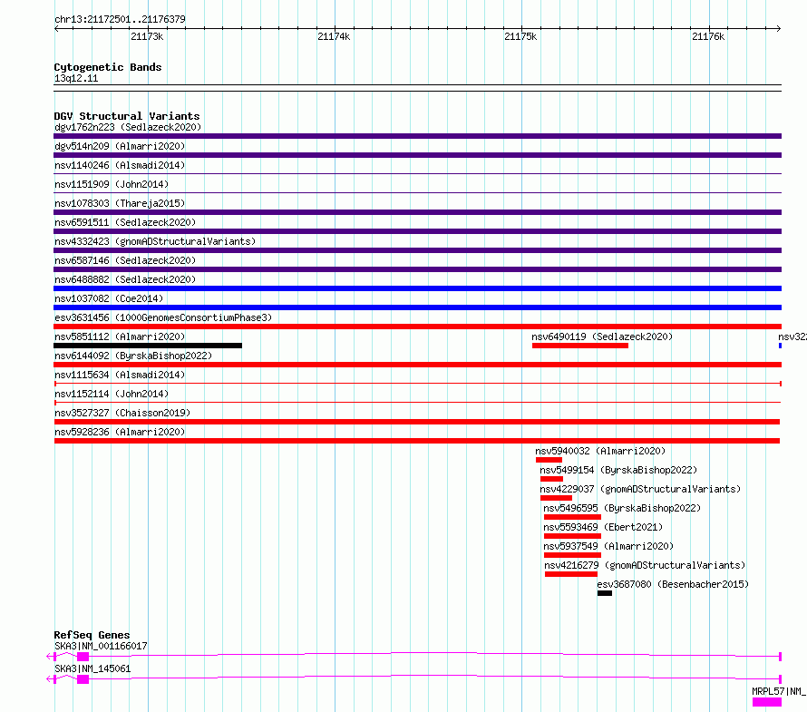Click the blue bar of nsv1037082

click(x=417, y=307)
